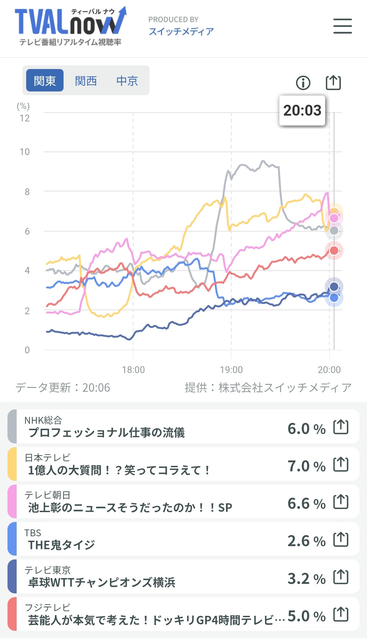Share the テレビ朝日 program rating

(x=341, y=502)
